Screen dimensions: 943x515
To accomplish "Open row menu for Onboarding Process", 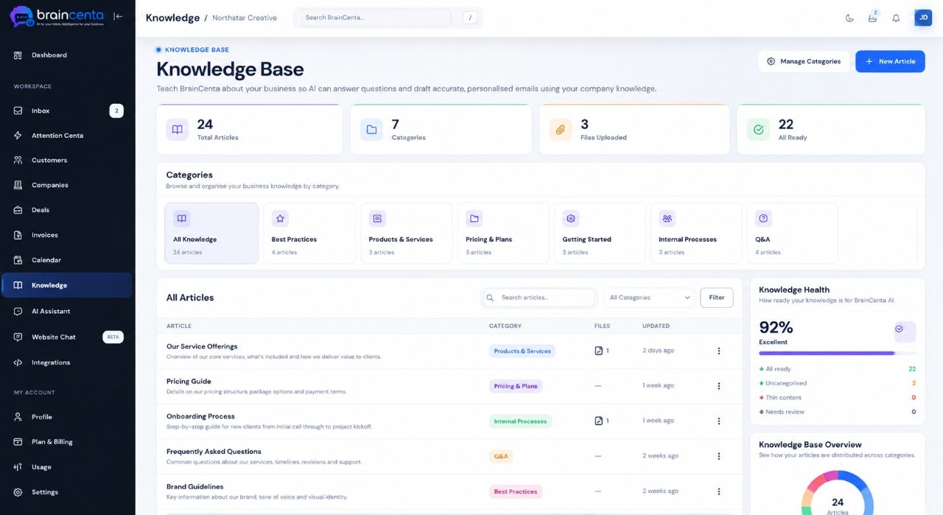I will 719,421.
